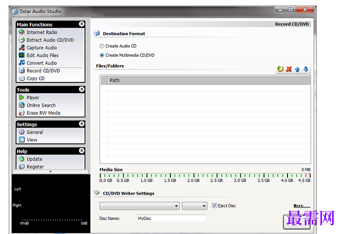Open Capture Audio function
Screen dimensions: 344x234
[x=42, y=48]
